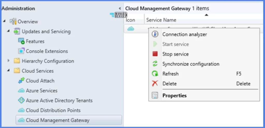Screen dimensions: 265x128
Task: Click the Cloud Services folder icon
Action: (x=17, y=71)
